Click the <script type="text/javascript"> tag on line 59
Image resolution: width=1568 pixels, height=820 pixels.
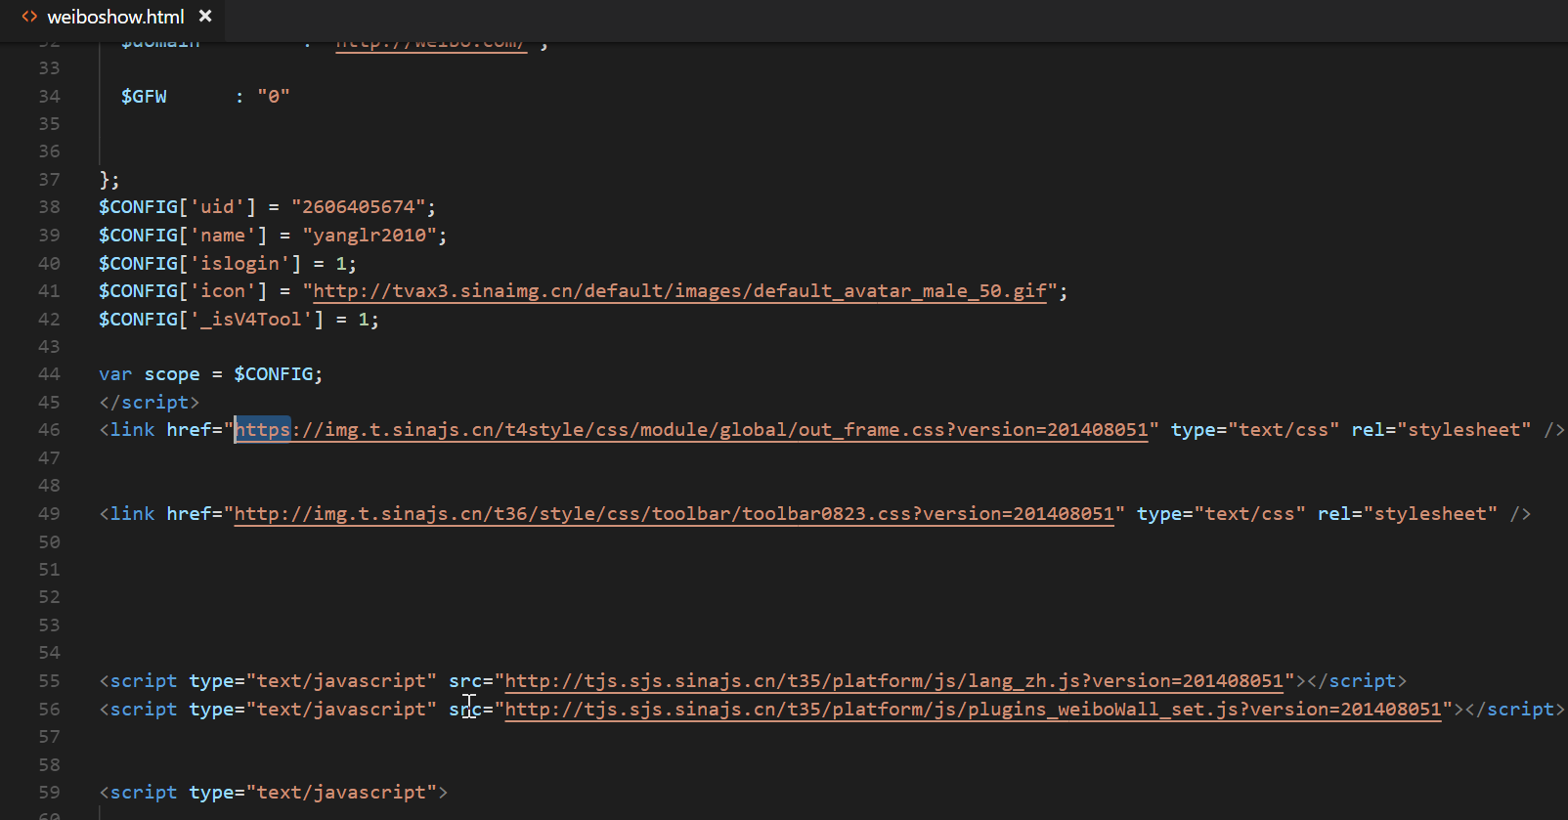tap(273, 793)
